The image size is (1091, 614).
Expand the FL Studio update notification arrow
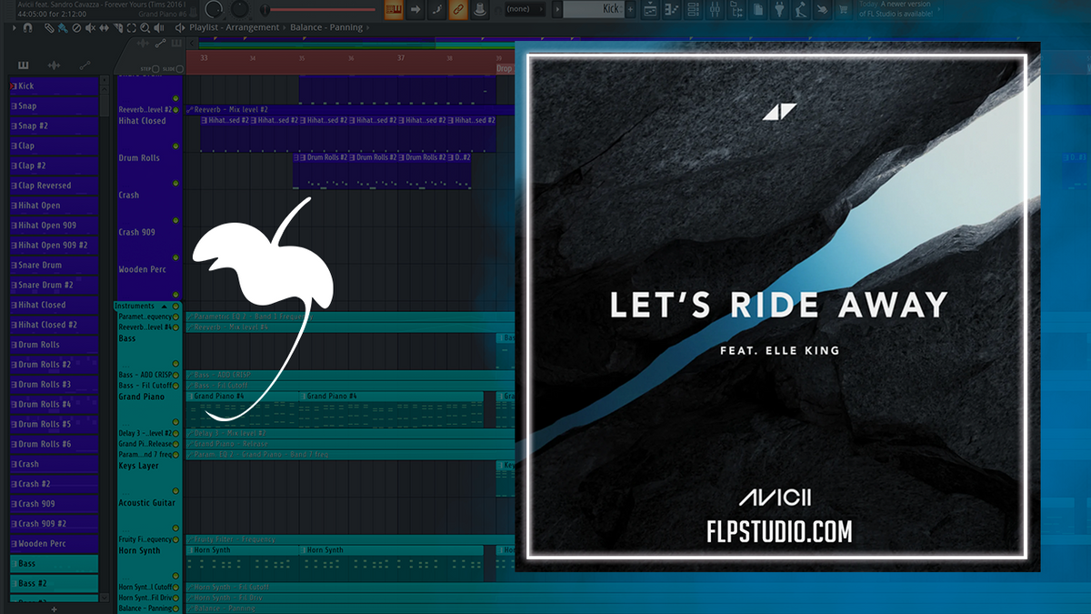click(939, 9)
